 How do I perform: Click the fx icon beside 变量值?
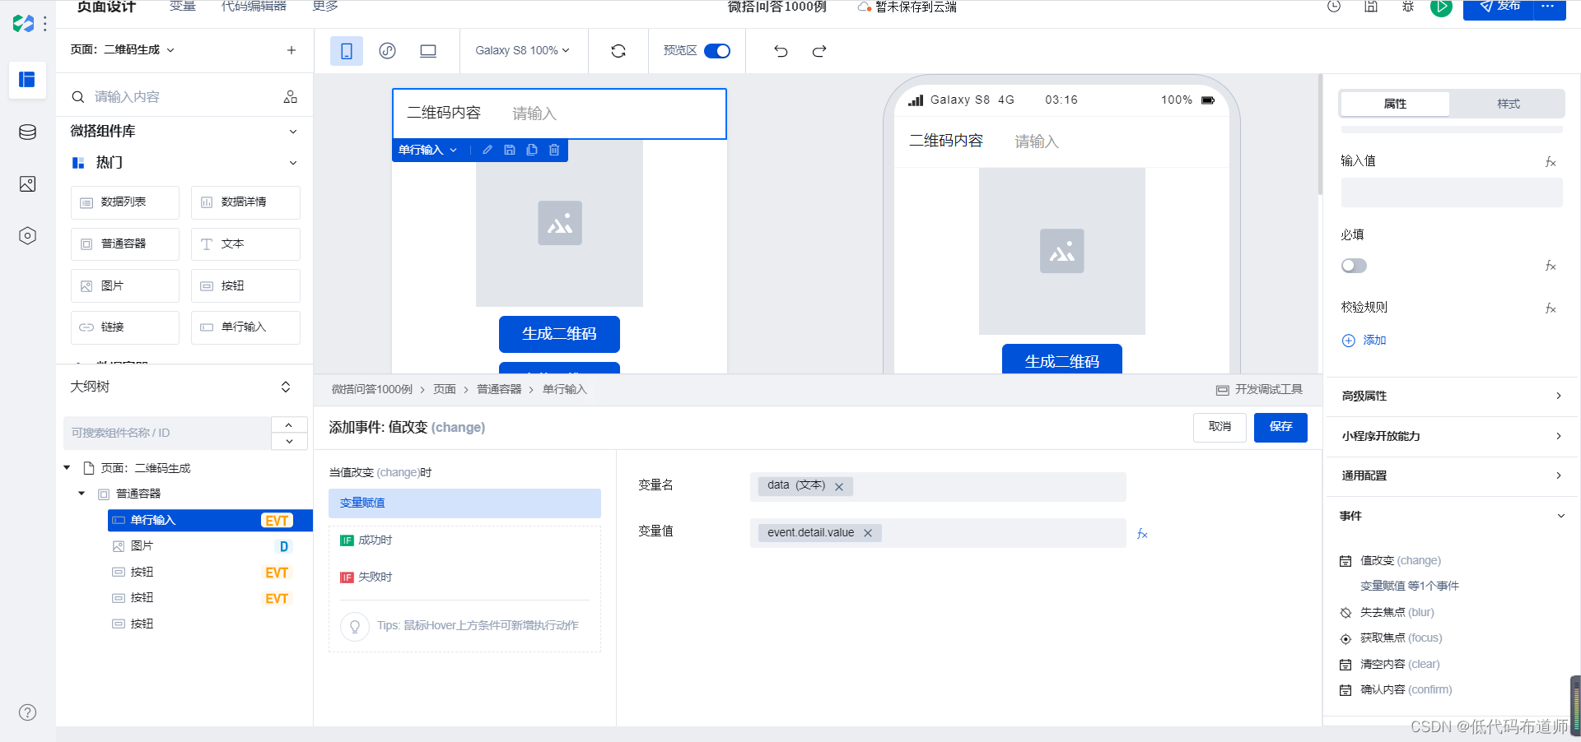click(x=1142, y=534)
